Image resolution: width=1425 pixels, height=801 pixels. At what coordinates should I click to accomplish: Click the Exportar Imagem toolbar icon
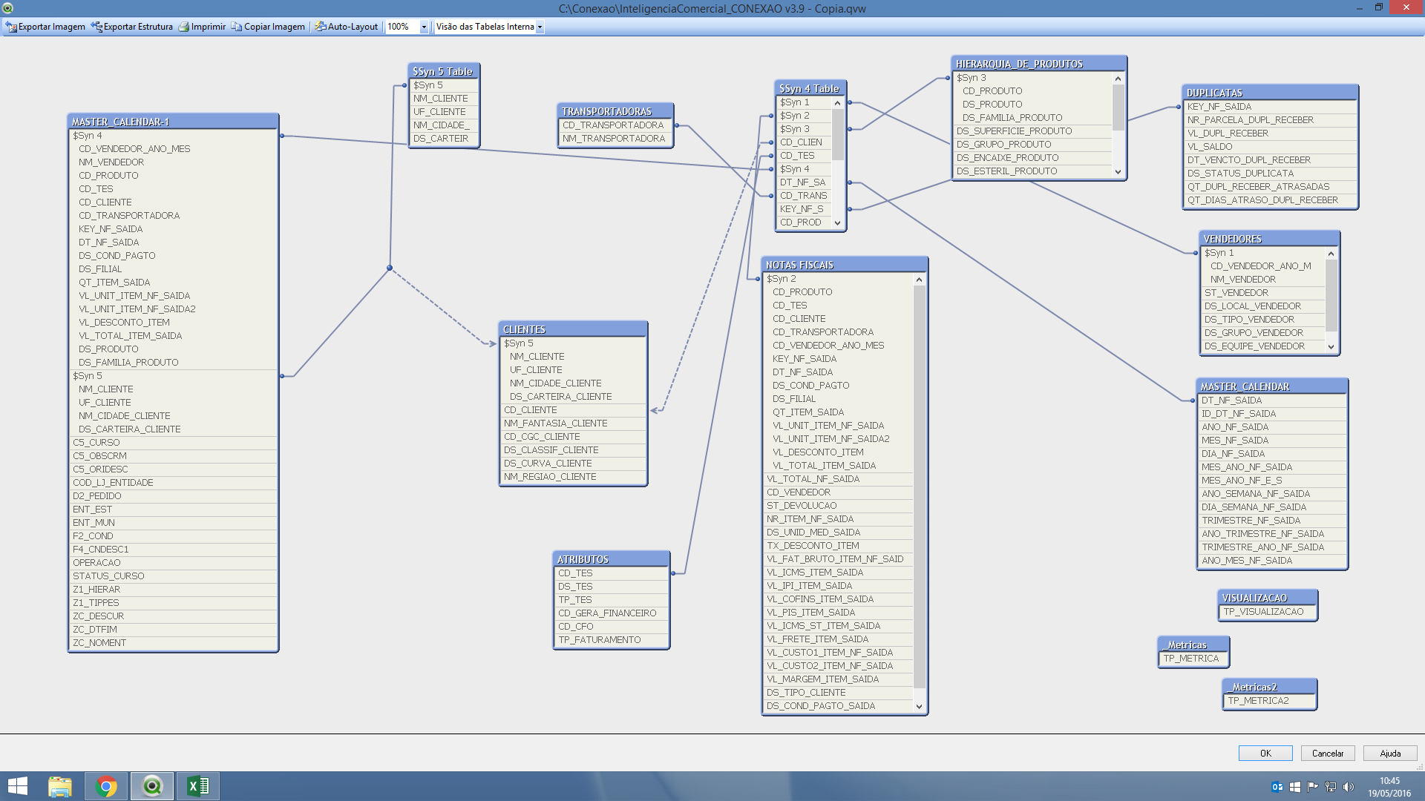(11, 27)
